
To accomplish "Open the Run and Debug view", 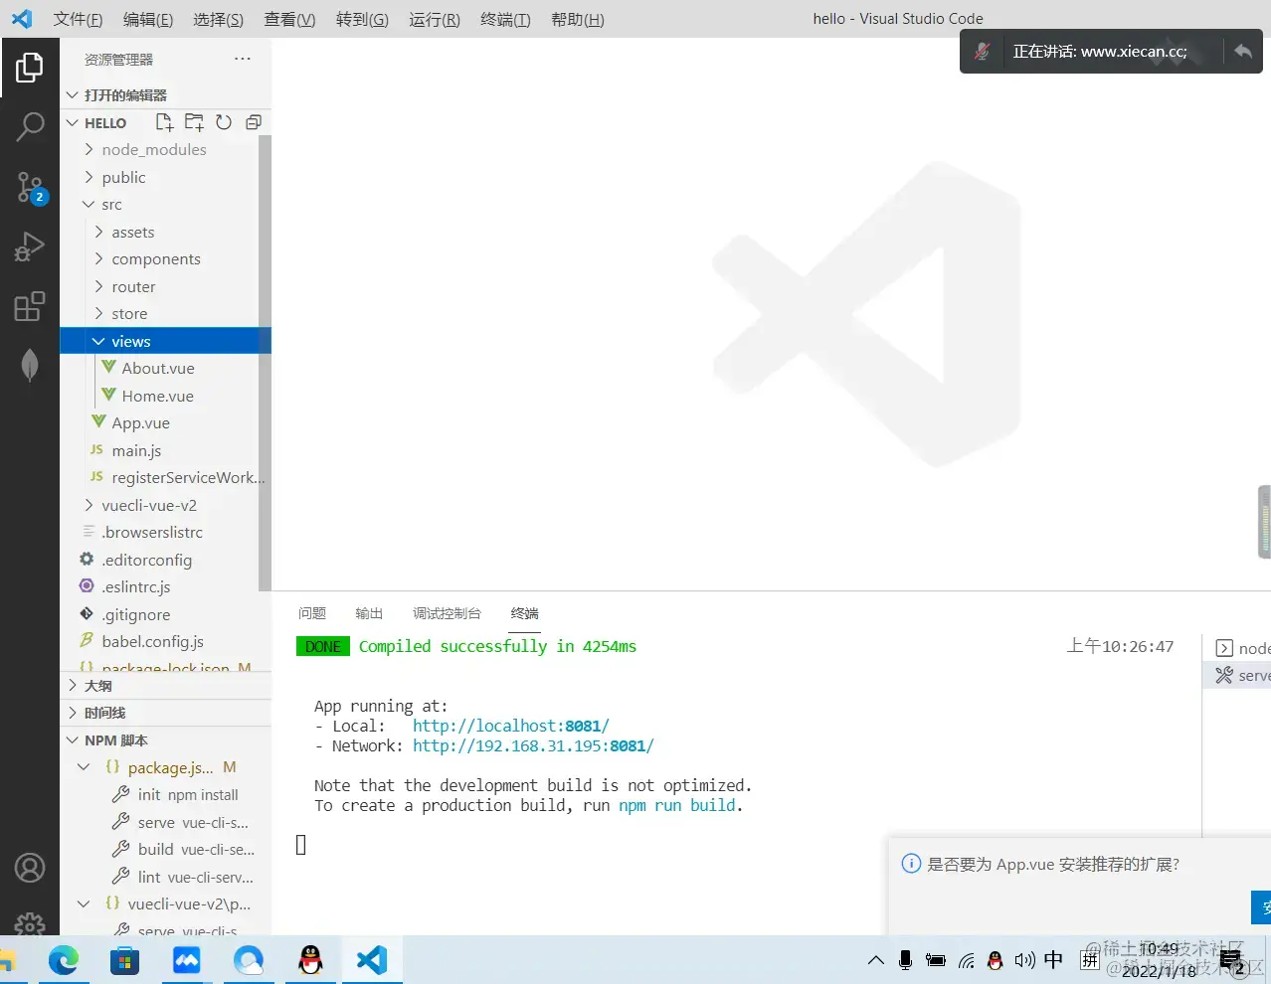I will (x=30, y=246).
